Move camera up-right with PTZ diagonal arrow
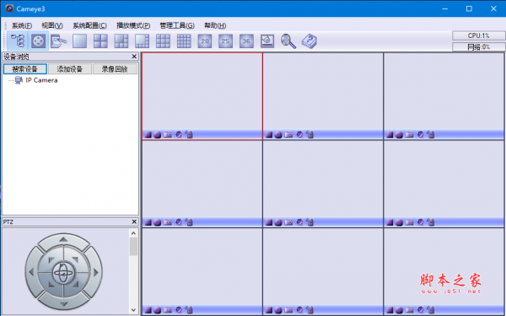The height and width of the screenshot is (316, 506). [76, 259]
